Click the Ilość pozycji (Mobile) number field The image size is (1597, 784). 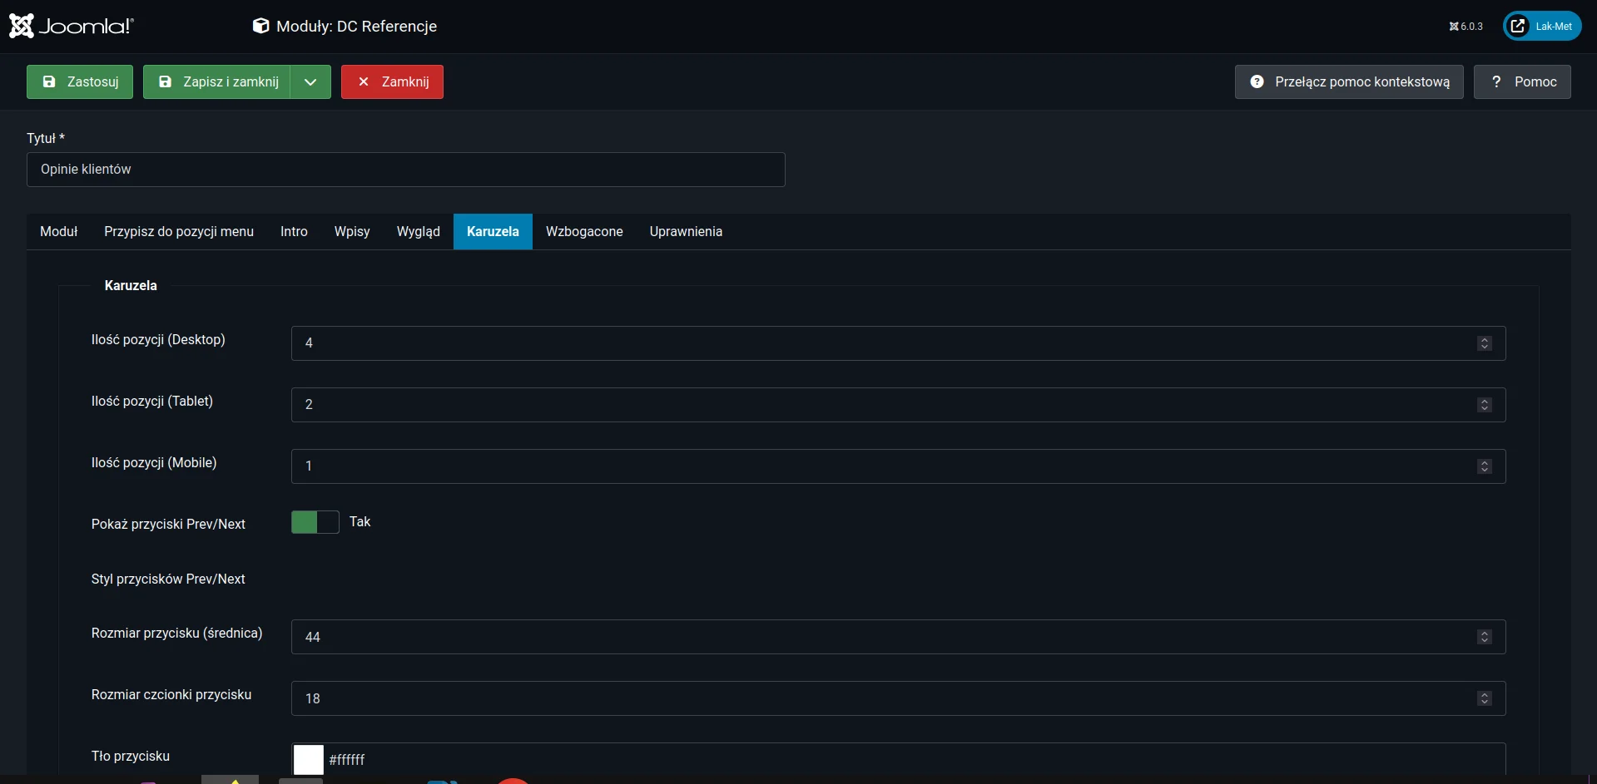(882, 466)
